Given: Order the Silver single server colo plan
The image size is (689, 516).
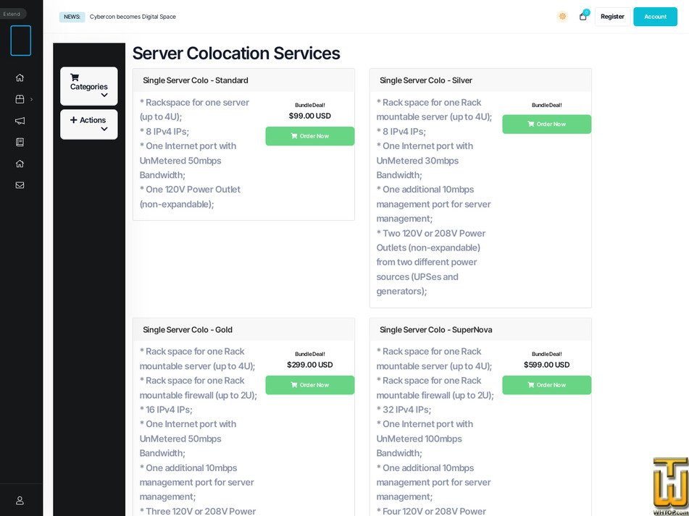Looking at the screenshot, I should click(x=546, y=124).
